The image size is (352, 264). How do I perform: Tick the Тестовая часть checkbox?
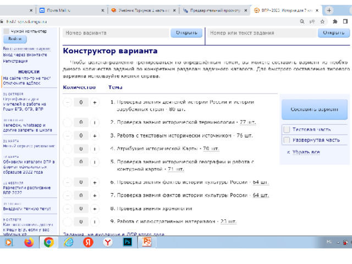point(287,130)
